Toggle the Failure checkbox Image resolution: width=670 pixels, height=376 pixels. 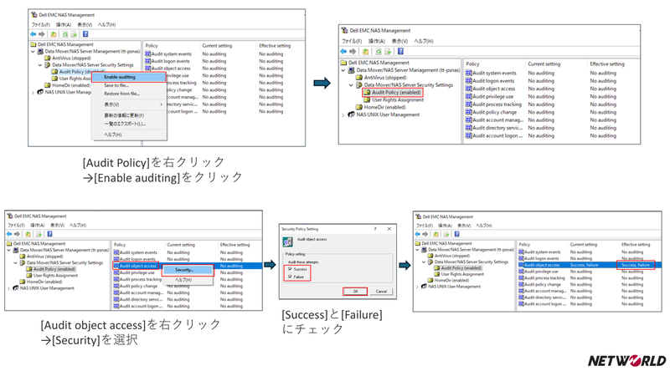(290, 277)
